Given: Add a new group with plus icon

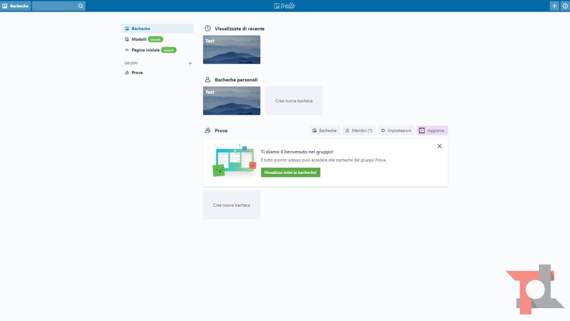Looking at the screenshot, I should tap(190, 64).
